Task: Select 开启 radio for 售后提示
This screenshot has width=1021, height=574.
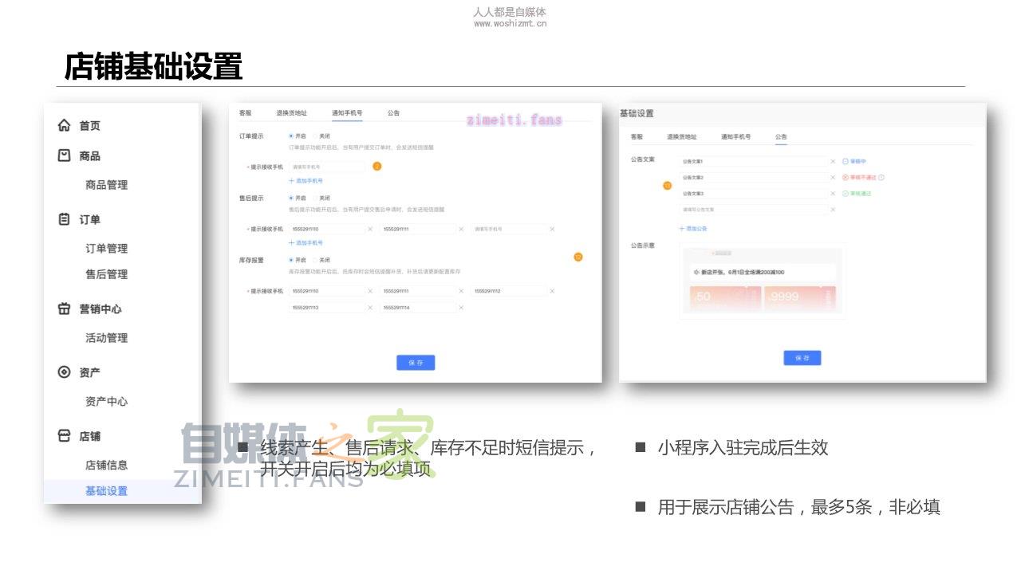Action: [291, 198]
